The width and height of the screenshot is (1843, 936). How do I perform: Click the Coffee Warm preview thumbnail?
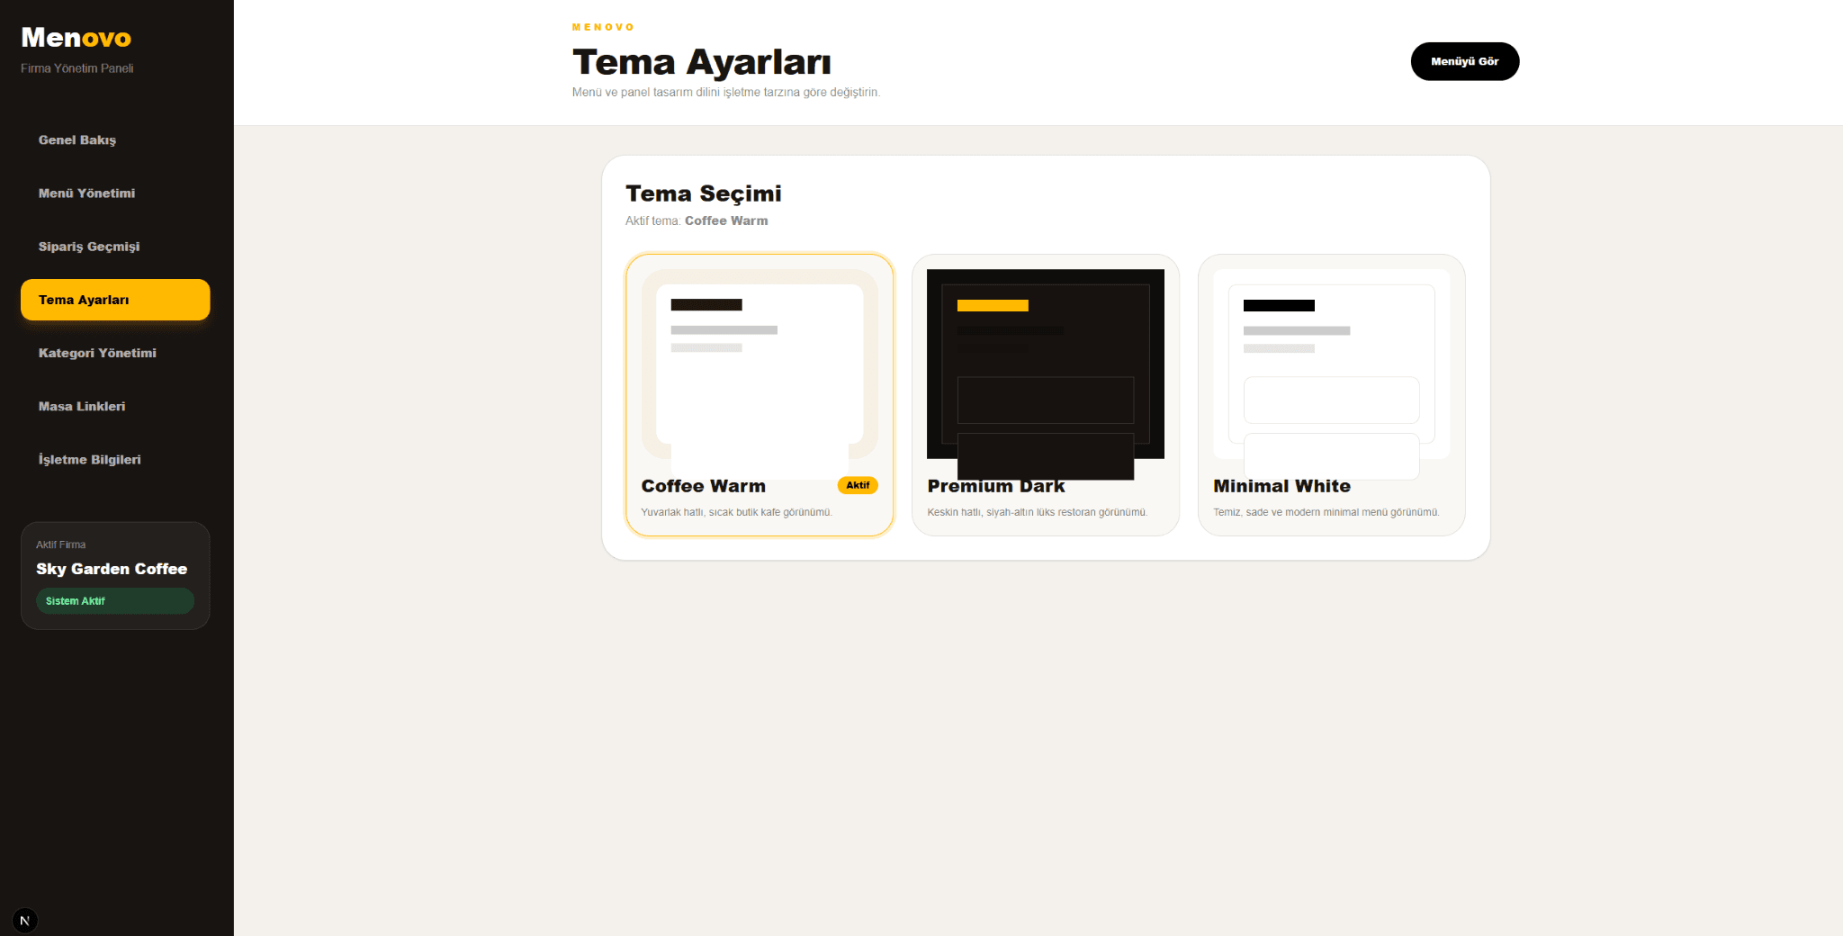pos(760,364)
